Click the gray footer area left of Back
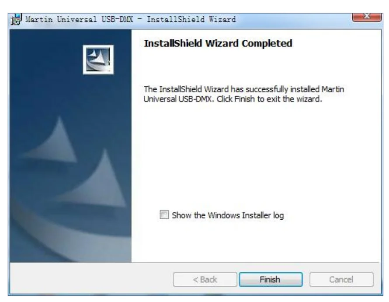 92,279
